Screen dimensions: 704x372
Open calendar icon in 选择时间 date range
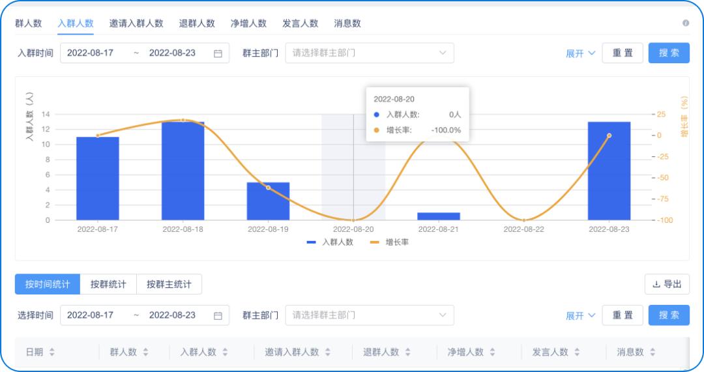tap(218, 316)
